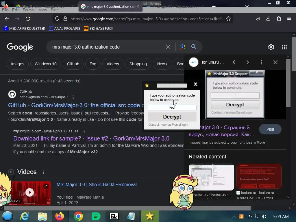This screenshot has height=222, width=296.
Task: Filter results by Videos chip
Action: click(x=113, y=64)
